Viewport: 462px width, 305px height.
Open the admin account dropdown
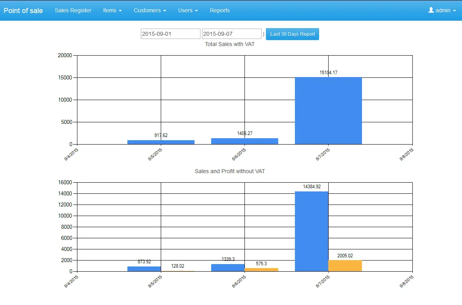click(442, 10)
